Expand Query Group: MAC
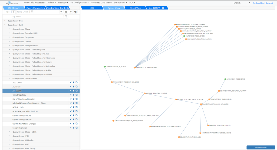The image size is (277, 150). [9, 144]
